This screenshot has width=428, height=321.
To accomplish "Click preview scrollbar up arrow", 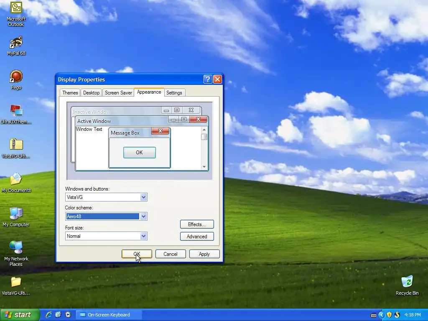I will pos(204,130).
